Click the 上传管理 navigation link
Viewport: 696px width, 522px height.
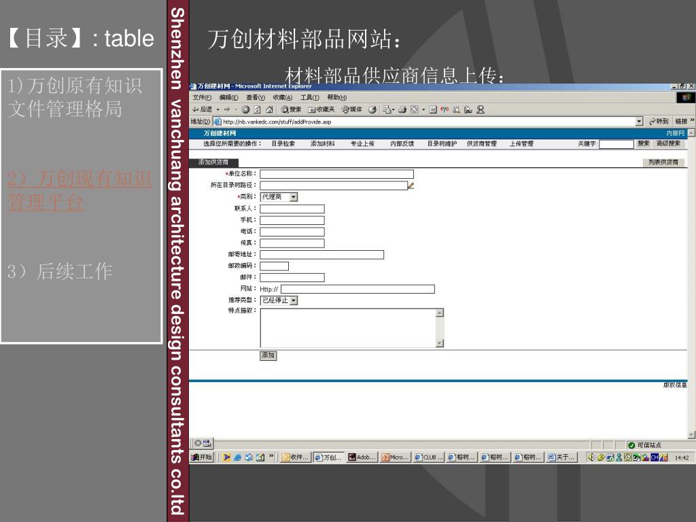(x=521, y=144)
